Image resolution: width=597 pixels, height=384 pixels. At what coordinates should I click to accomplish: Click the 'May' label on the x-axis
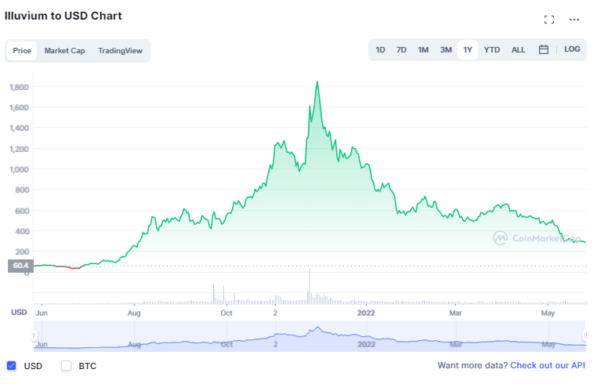coord(548,313)
